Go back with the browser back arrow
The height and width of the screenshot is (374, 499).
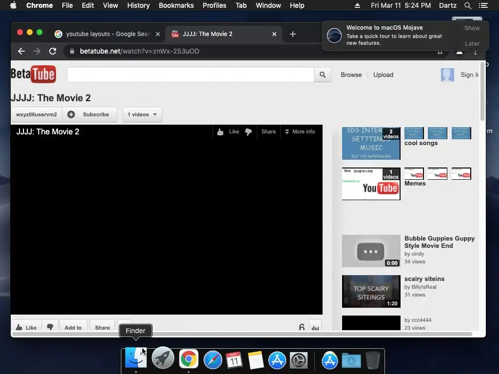(x=21, y=51)
